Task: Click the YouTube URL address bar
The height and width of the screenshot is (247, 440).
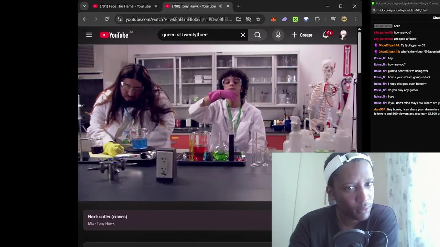Action: coord(178,19)
